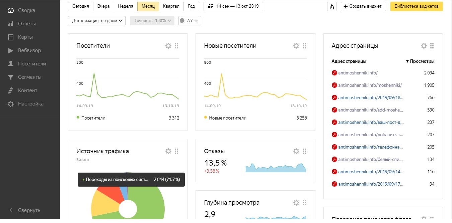Sort the table by Просмотры column header

point(422,61)
